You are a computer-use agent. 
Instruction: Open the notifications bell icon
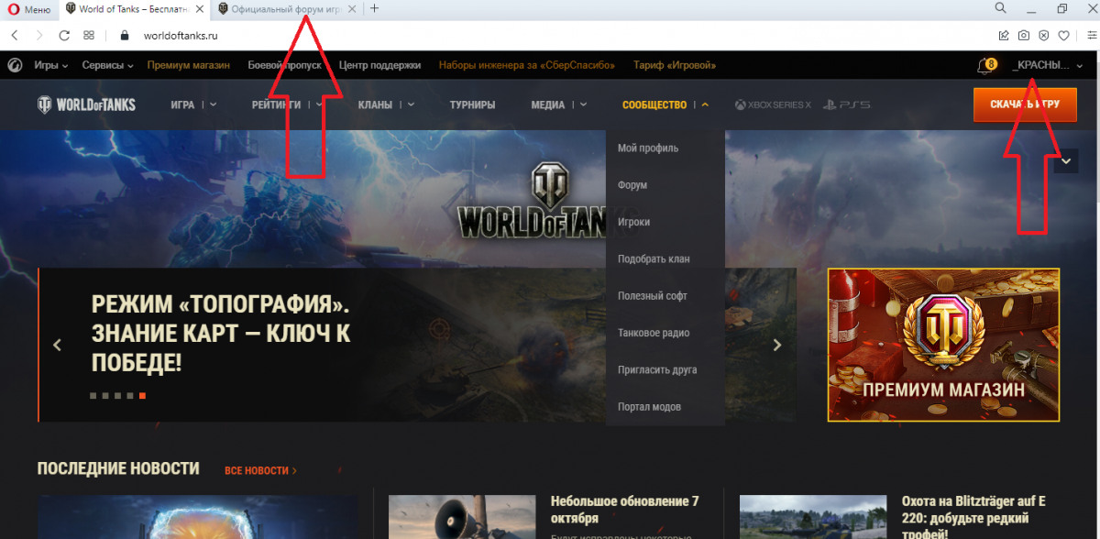[x=987, y=65]
